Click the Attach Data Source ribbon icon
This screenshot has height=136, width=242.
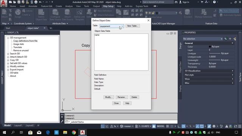67,15
